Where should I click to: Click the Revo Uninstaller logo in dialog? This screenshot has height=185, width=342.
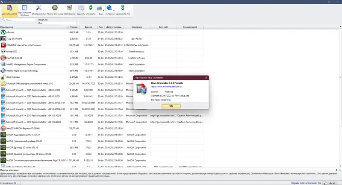[142, 89]
